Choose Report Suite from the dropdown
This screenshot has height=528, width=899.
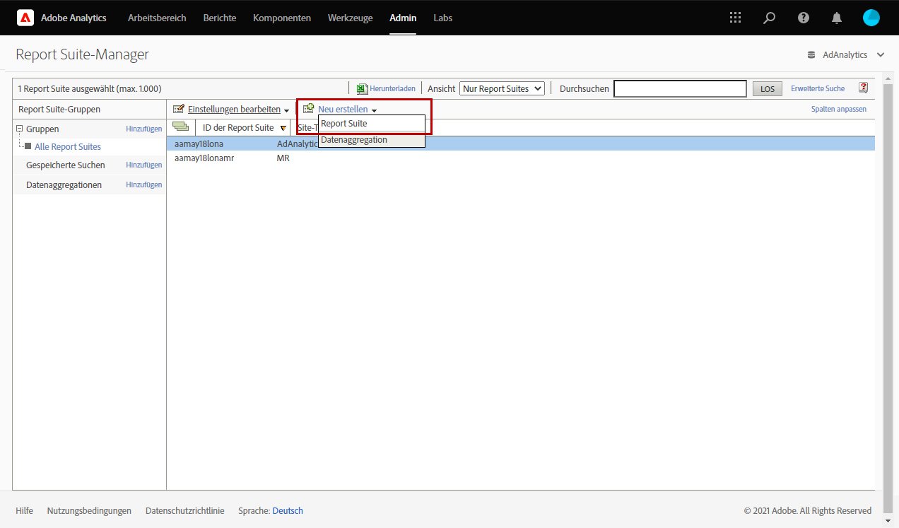pos(372,124)
